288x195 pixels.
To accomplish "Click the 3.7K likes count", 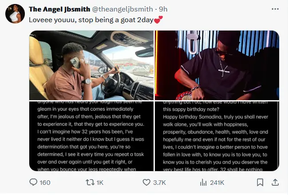I will (x=160, y=183).
